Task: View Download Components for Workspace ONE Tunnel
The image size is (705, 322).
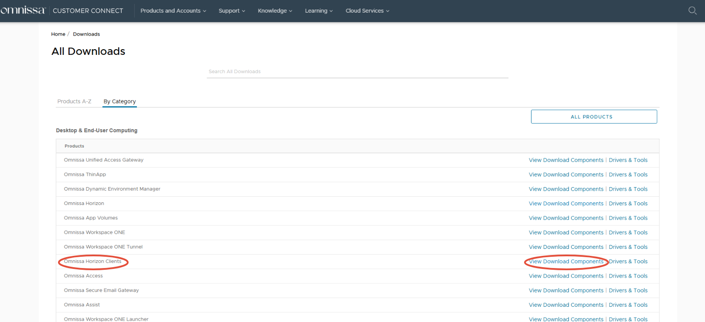Action: (566, 247)
